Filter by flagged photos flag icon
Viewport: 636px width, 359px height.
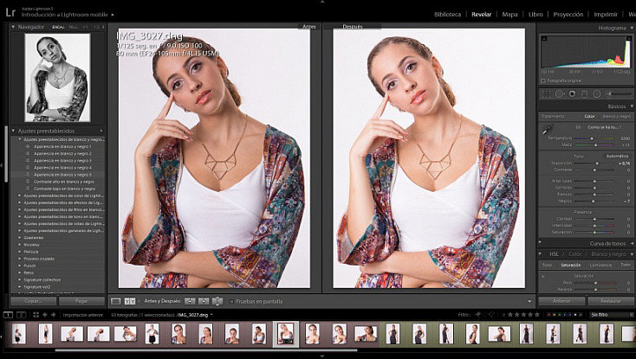click(x=477, y=315)
